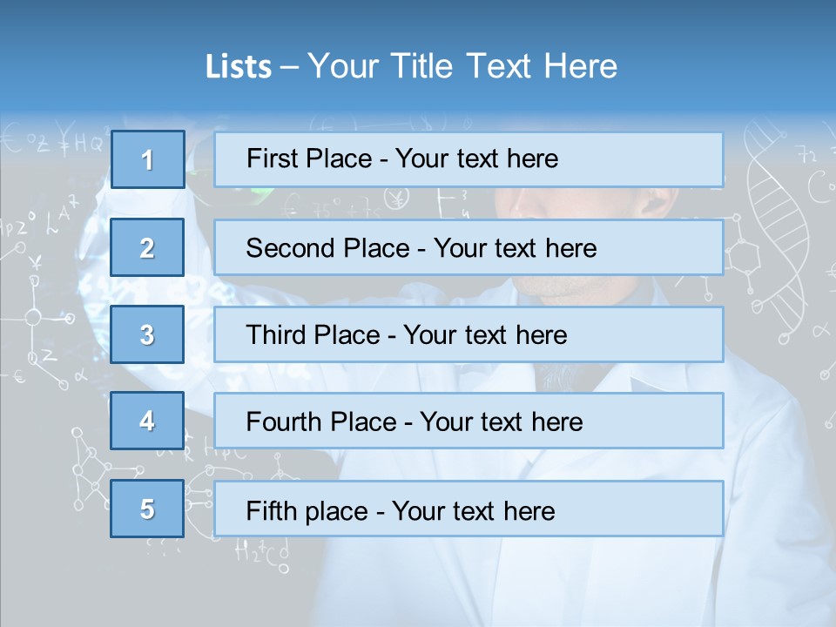Click the circled yen symbol sketch
The height and width of the screenshot is (627, 836).
(397, 199)
